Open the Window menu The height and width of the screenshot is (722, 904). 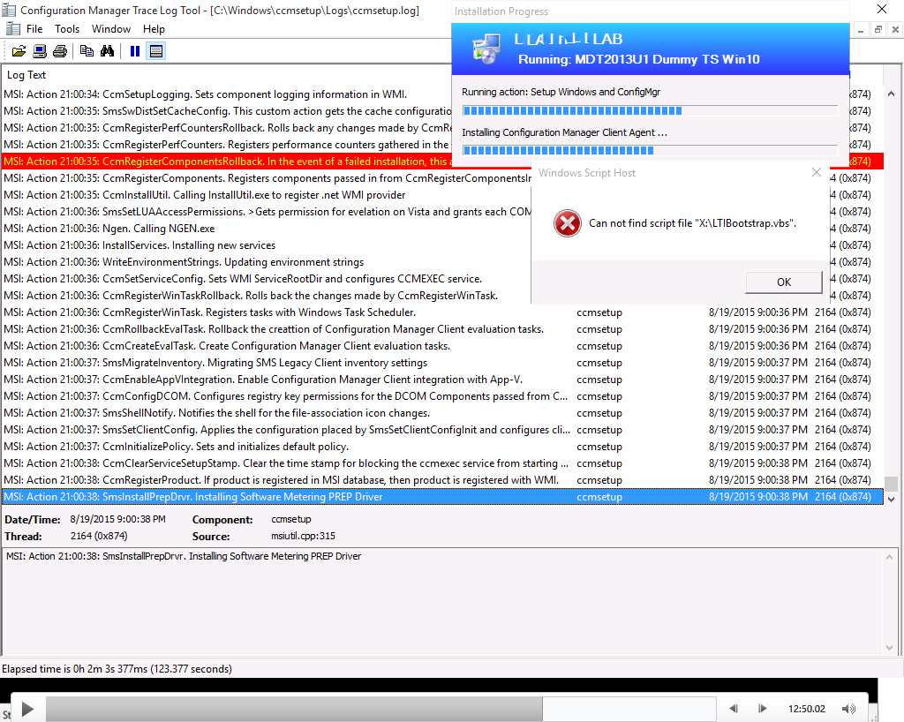pos(111,29)
